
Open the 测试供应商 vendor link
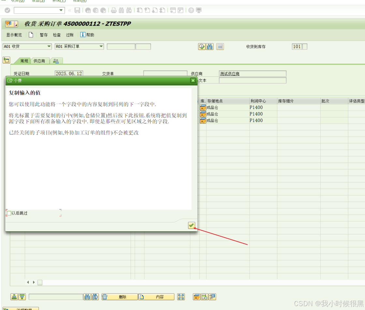230,74
